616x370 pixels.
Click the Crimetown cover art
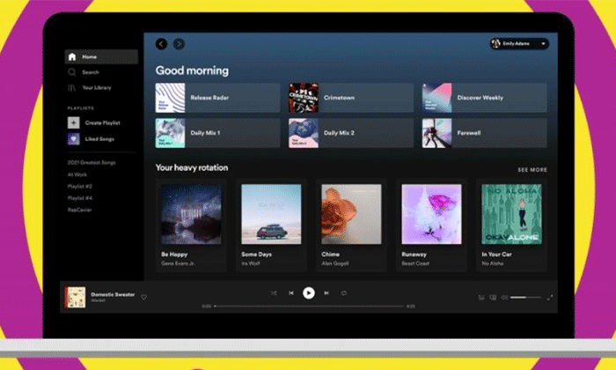coord(304,98)
